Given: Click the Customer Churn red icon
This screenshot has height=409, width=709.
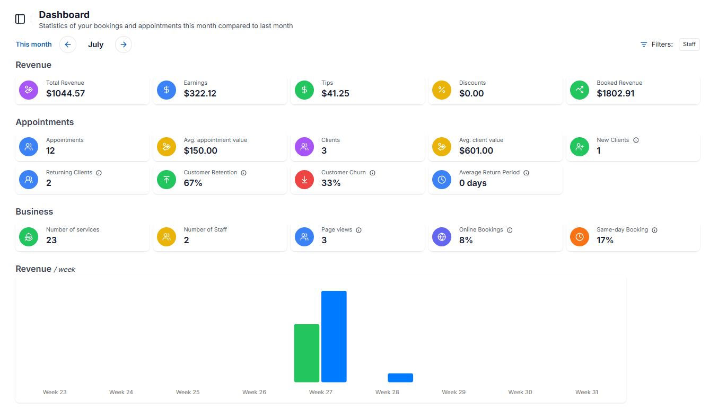Looking at the screenshot, I should [x=304, y=179].
